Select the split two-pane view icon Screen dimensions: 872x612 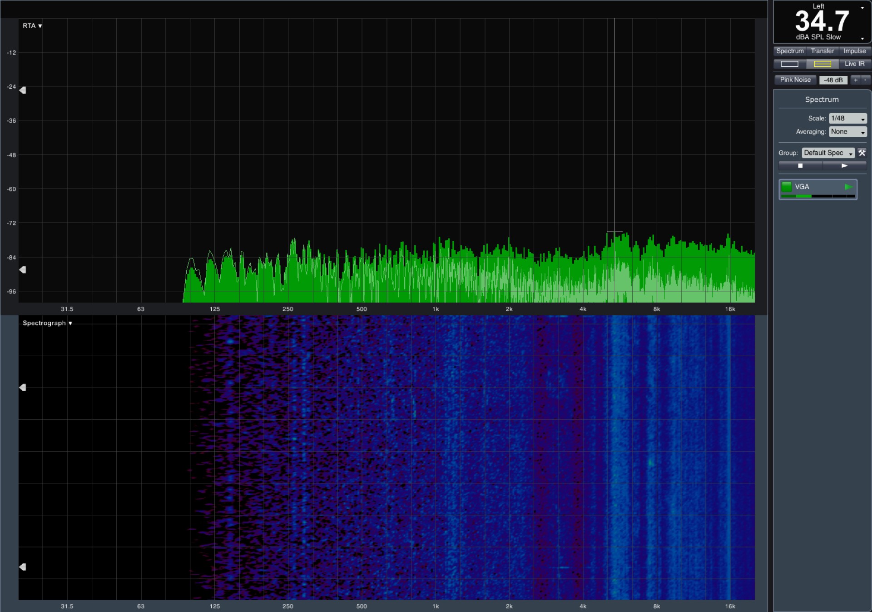click(x=822, y=64)
